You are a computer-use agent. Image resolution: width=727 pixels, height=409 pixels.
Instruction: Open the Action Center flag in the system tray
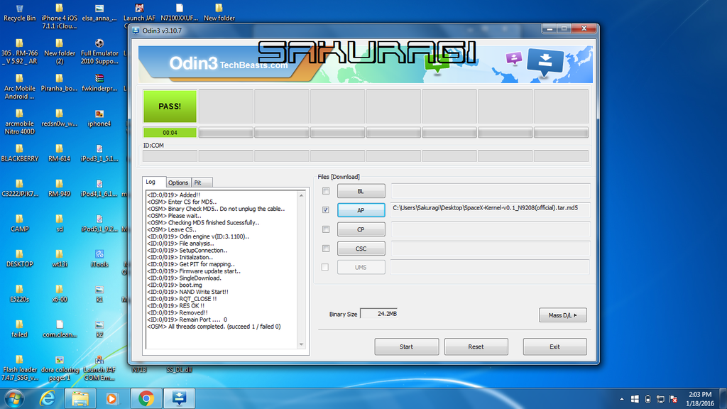point(672,398)
